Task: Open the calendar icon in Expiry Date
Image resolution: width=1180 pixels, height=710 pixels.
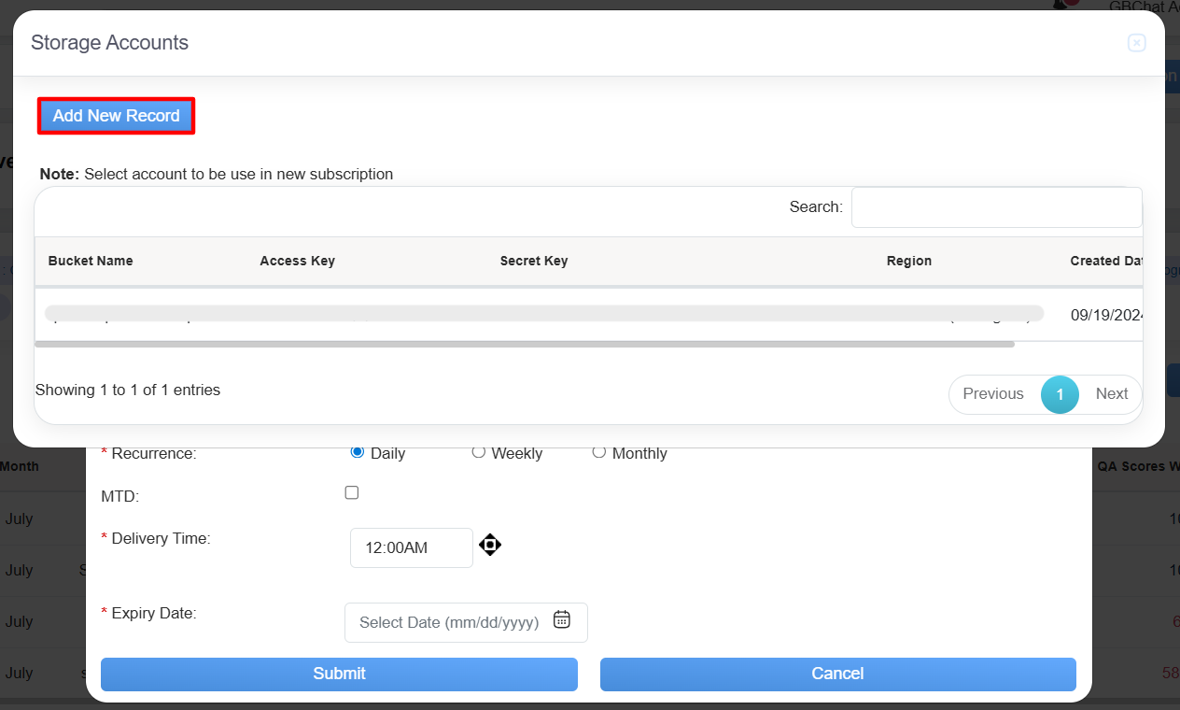Action: [x=561, y=619]
